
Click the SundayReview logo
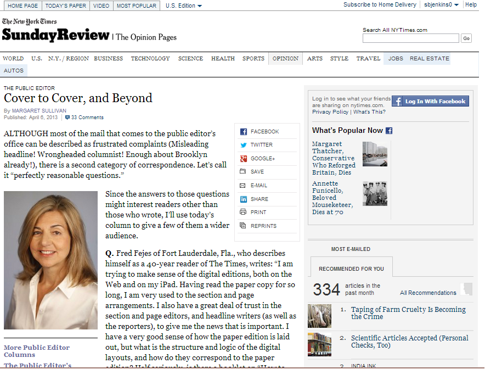coord(55,35)
